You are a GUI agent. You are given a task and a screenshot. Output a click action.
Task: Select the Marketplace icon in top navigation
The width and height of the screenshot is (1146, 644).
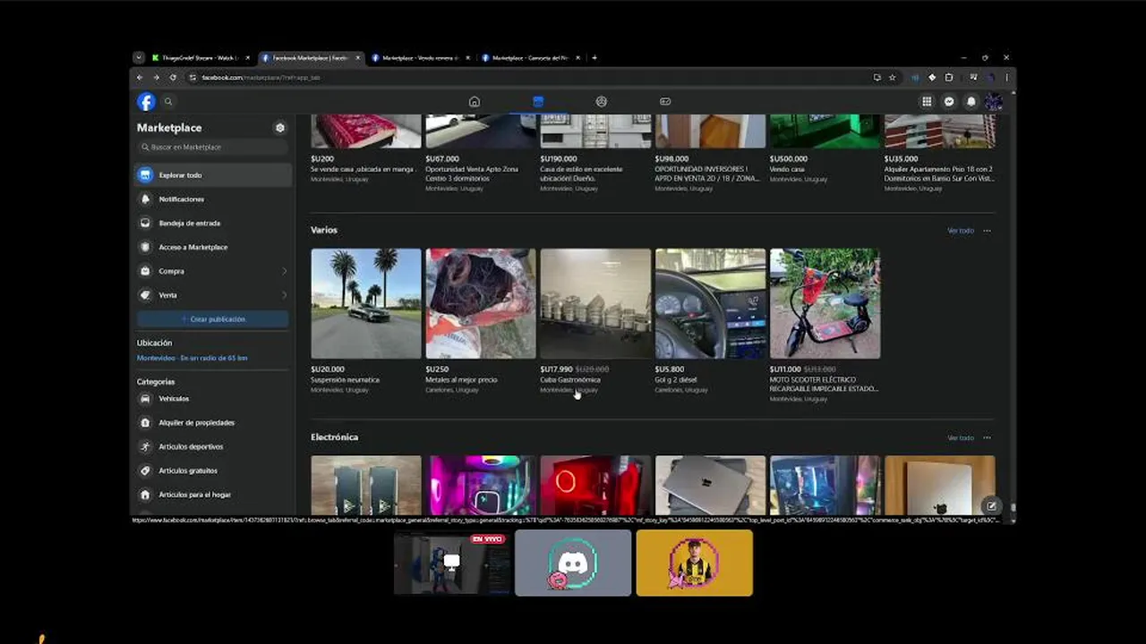click(x=538, y=102)
